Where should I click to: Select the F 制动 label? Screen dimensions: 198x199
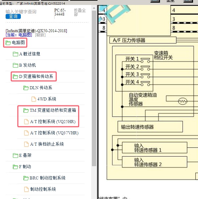click(x=25, y=166)
